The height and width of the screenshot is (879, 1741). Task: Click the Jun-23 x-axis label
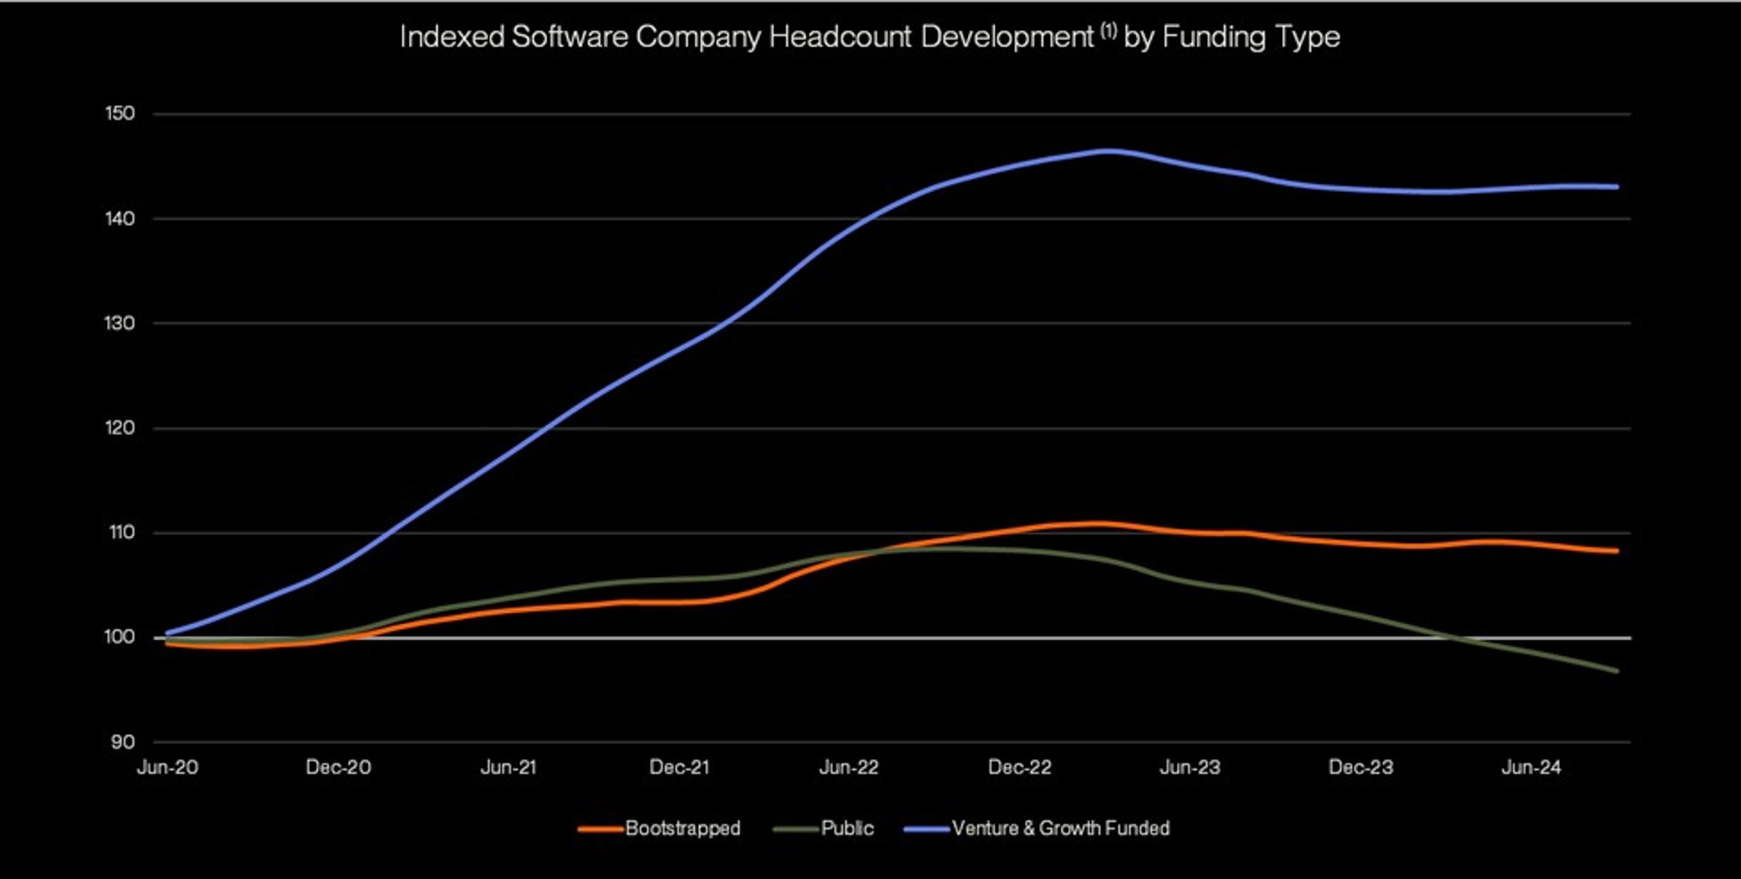(x=1189, y=767)
